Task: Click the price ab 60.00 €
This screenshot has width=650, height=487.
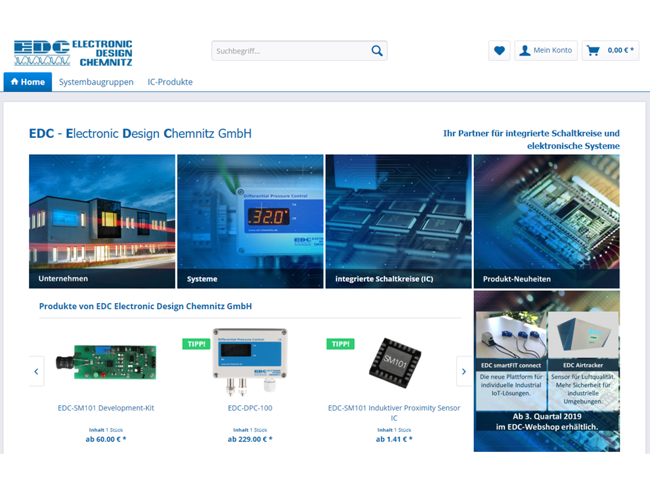Action: pyautogui.click(x=106, y=439)
